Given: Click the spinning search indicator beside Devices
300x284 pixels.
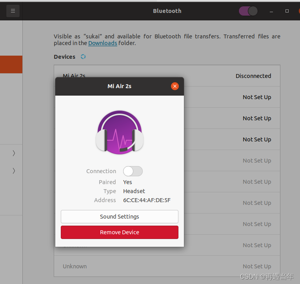Looking at the screenshot, I should pos(83,56).
